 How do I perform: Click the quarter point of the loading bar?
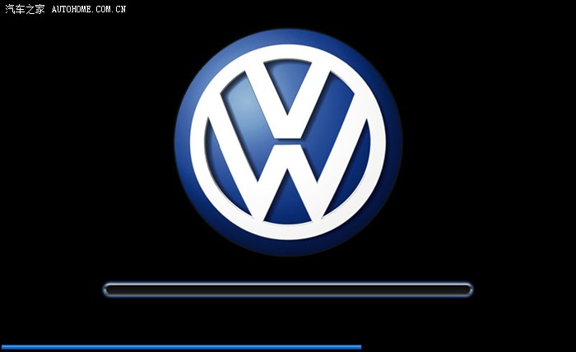pyautogui.click(x=197, y=289)
